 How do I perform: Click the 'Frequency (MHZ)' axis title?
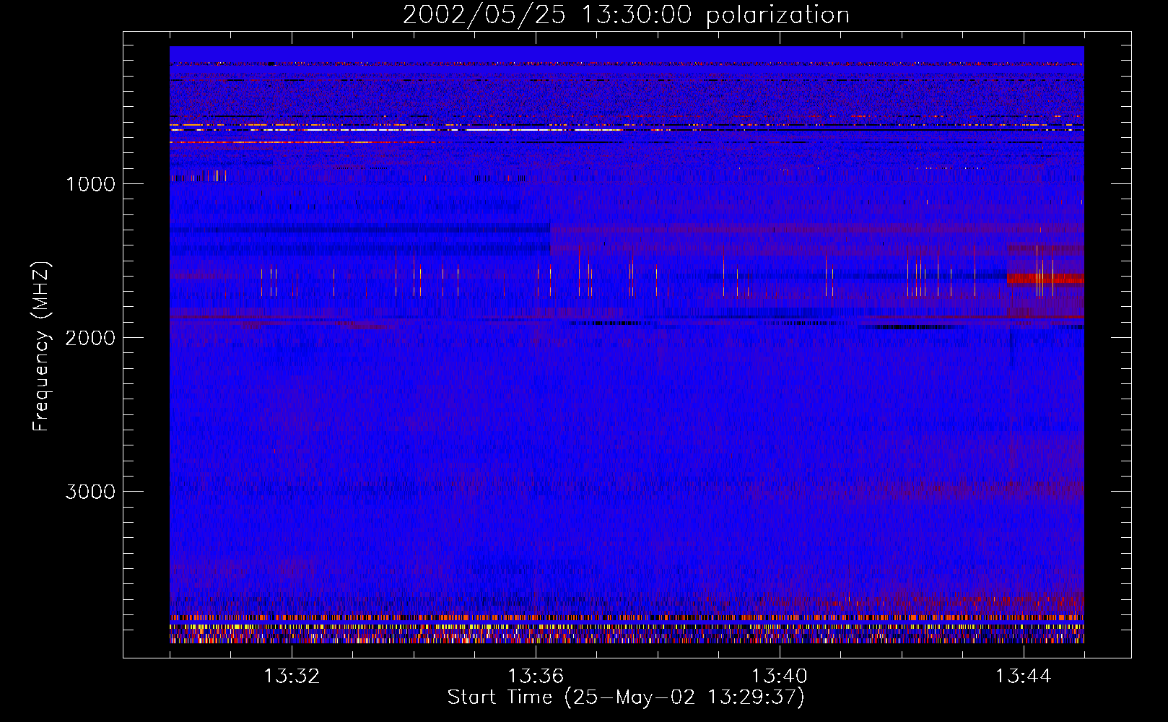41,346
